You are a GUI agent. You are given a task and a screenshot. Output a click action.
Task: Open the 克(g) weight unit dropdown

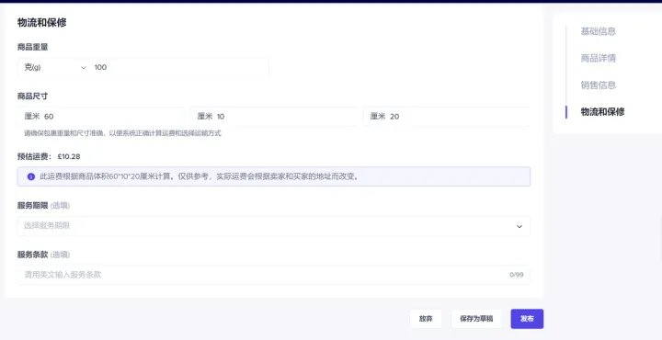54,67
